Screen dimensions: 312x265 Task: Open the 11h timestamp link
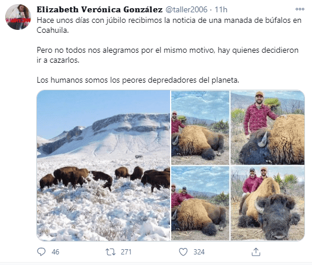[221, 9]
